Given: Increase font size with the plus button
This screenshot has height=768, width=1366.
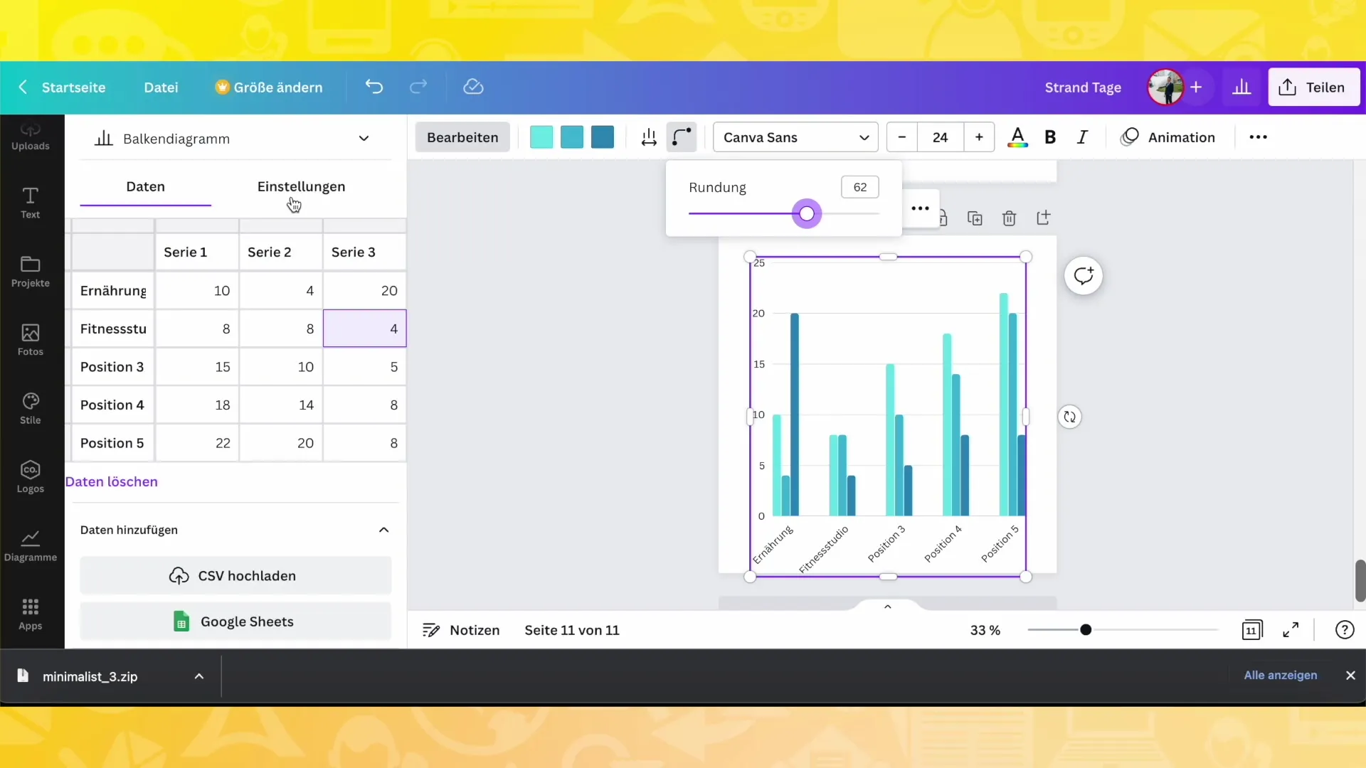Looking at the screenshot, I should (x=979, y=137).
